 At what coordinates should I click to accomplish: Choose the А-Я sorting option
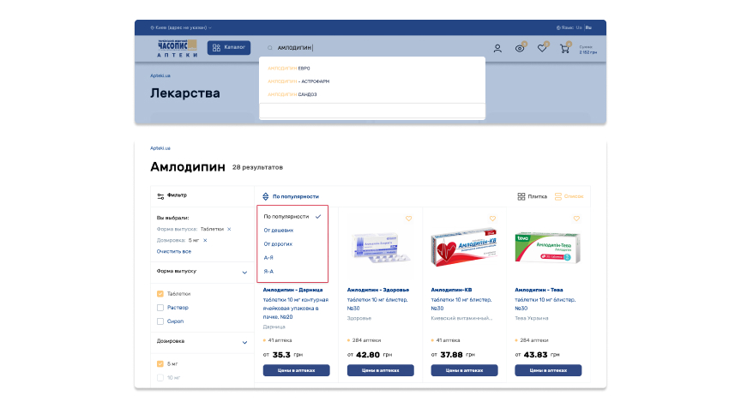[x=268, y=257]
